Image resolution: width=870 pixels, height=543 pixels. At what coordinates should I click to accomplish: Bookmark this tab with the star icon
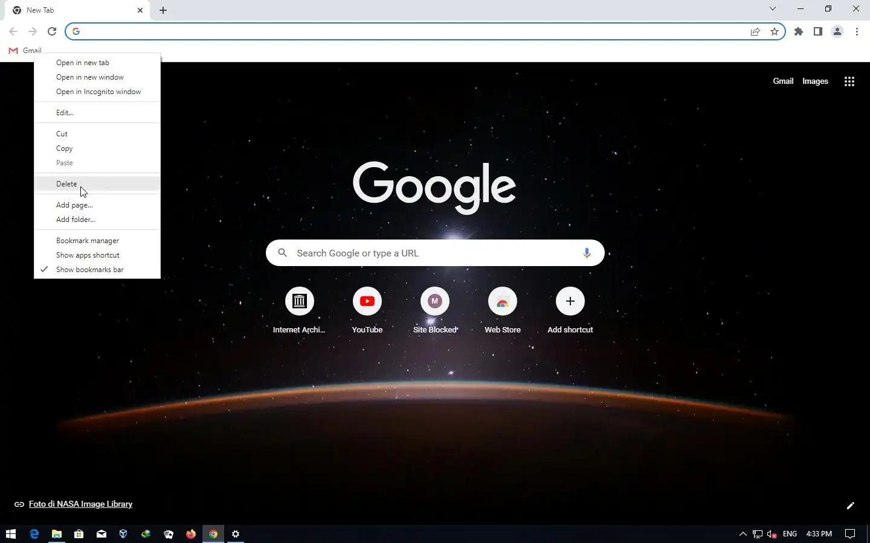pos(775,31)
